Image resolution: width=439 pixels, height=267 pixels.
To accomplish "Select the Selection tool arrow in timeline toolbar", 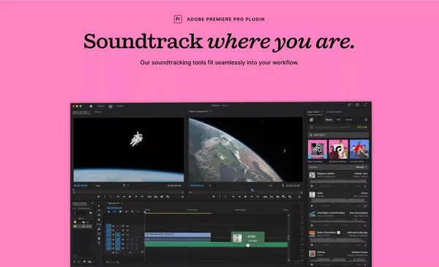I will [x=99, y=206].
